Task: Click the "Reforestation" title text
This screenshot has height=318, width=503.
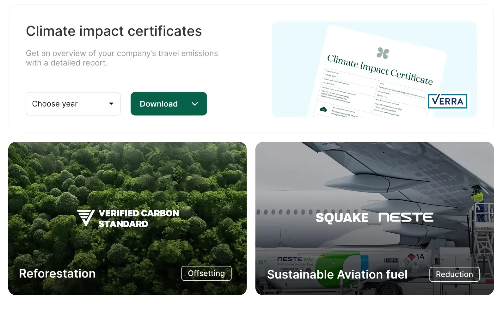Action: click(57, 273)
